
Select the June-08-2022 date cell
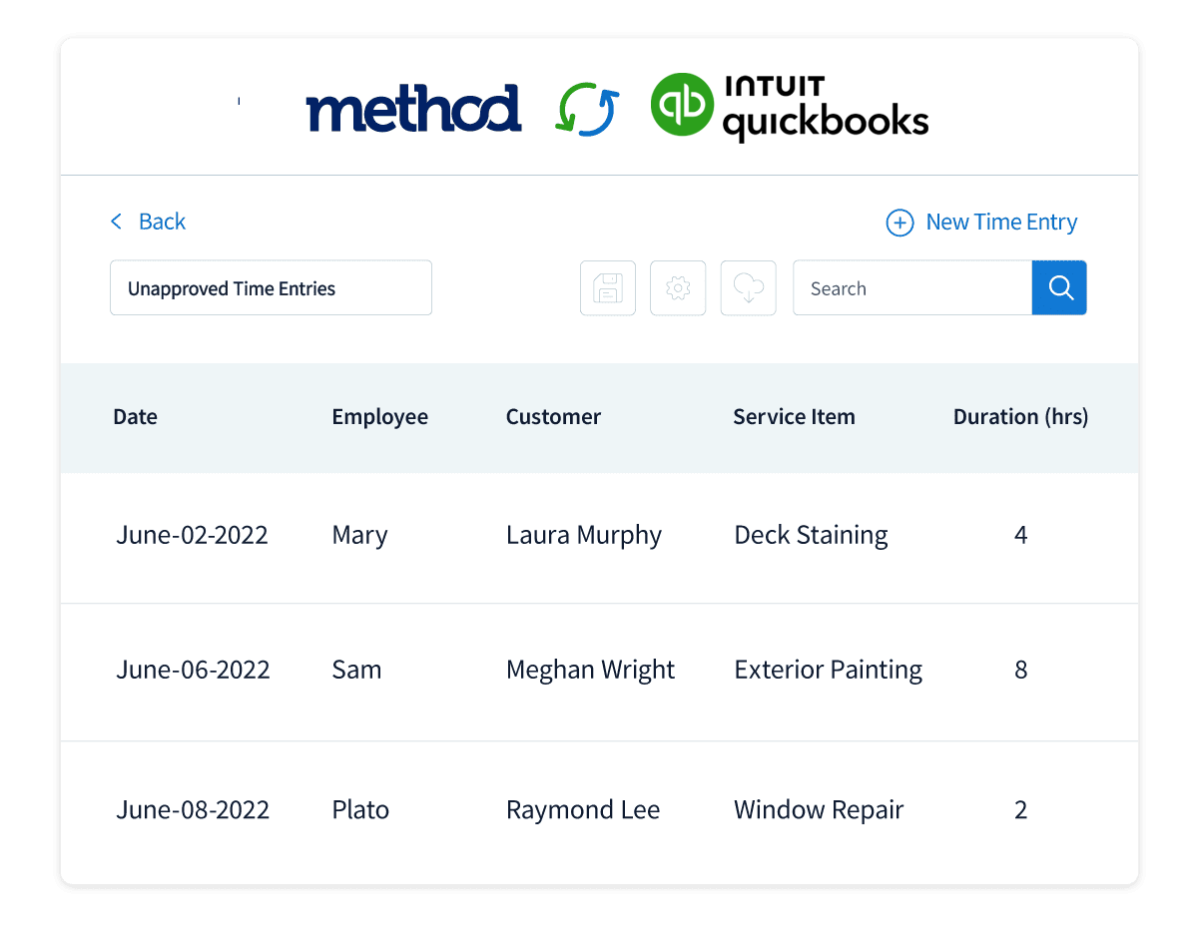[193, 809]
